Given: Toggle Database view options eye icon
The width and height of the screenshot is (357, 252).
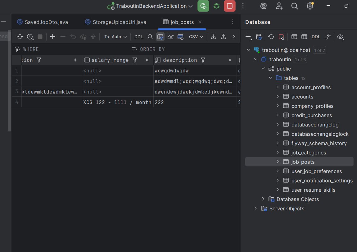Looking at the screenshot, I should [x=340, y=37].
